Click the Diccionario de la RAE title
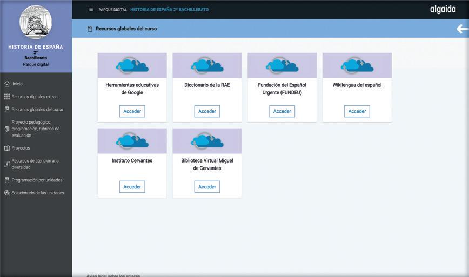Image resolution: width=469 pixels, height=277 pixels. coord(207,85)
